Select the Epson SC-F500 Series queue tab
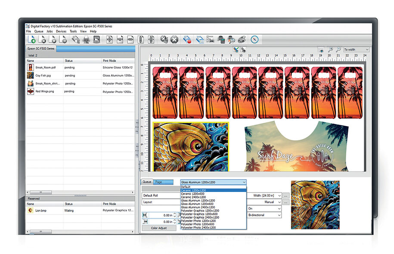This screenshot has width=394, height=254. tap(41, 49)
